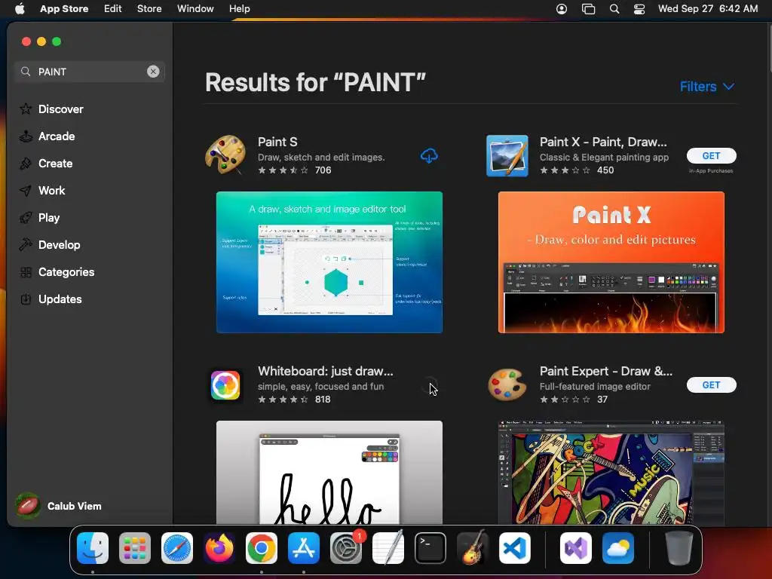Viewport: 772px width, 579px height.
Task: Open the Whiteboard app icon
Action: point(225,385)
